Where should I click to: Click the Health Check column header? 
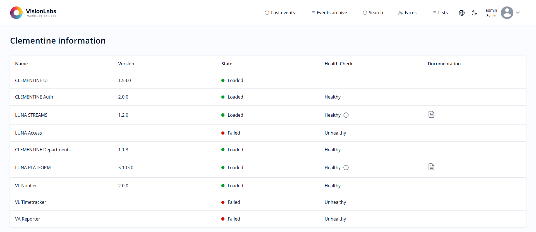point(338,64)
